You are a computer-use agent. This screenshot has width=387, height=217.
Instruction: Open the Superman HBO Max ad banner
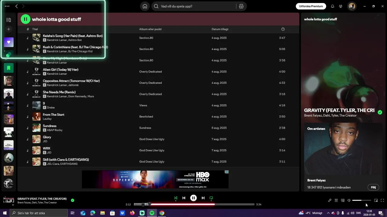pyautogui.click(x=155, y=179)
